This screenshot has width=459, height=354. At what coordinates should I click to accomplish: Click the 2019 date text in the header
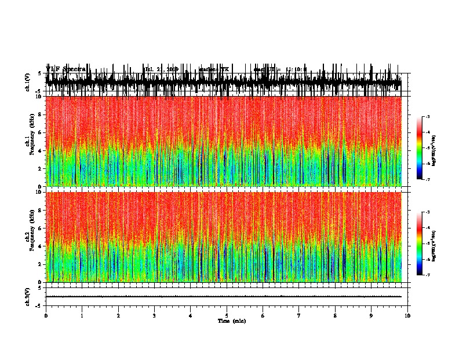[x=162, y=69]
